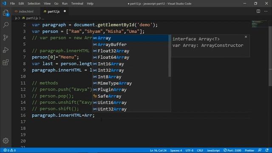272x153 pixels.
Task: Choose the Uint32Array suggestion
Action: coord(130,109)
